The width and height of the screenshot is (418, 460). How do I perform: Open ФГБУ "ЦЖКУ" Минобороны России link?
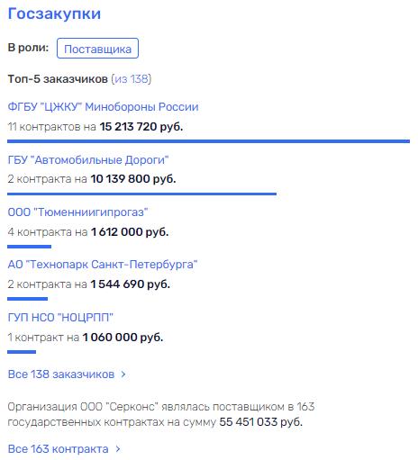(x=103, y=107)
